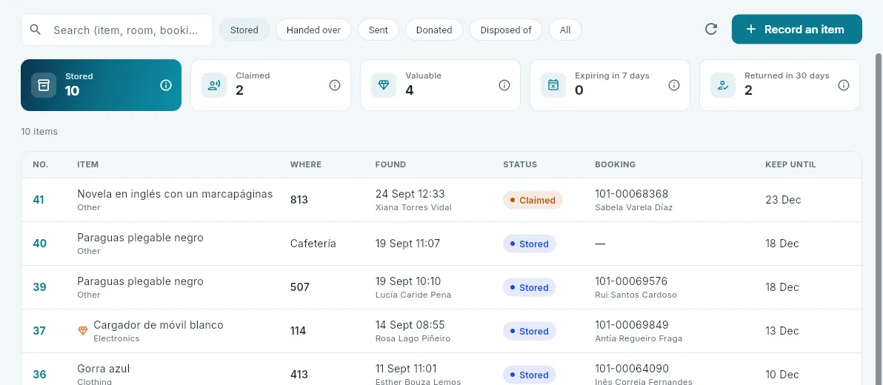Click the Record an item button

[x=796, y=30]
